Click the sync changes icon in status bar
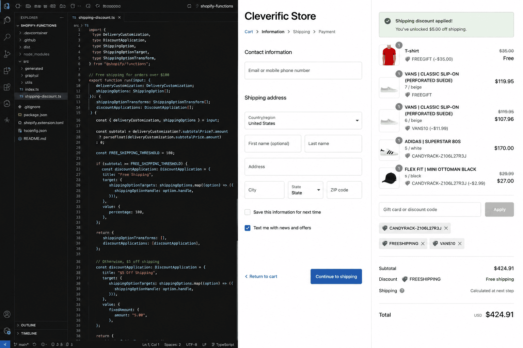Viewport: 523px width, 348px height. tap(34, 344)
